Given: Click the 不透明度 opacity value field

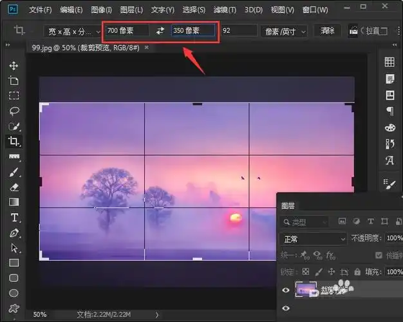Looking at the screenshot, I should coord(394,238).
